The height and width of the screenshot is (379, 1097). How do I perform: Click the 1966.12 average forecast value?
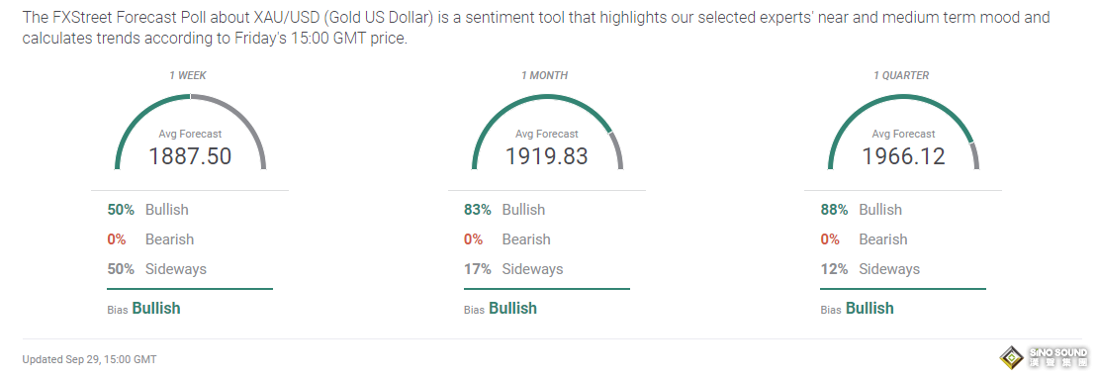(x=903, y=156)
